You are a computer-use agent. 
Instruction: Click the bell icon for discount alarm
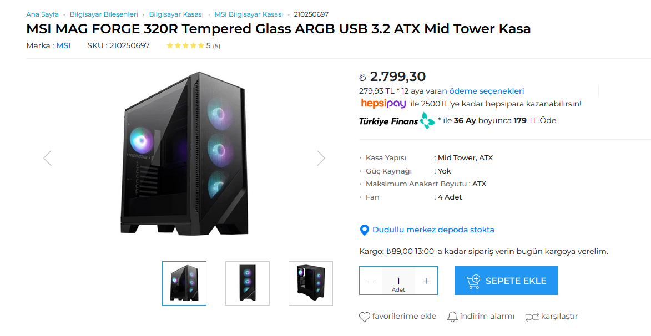[453, 317]
